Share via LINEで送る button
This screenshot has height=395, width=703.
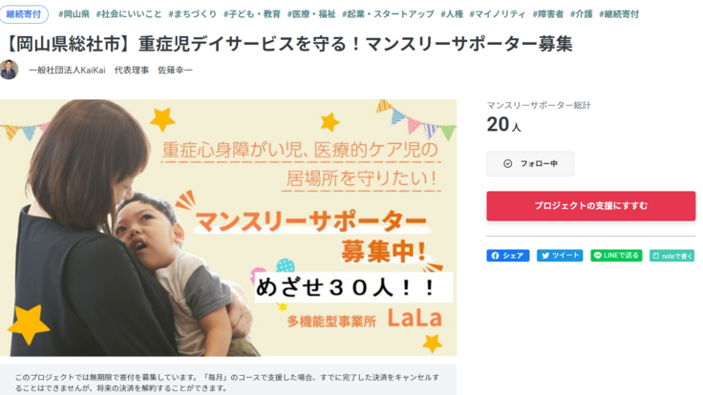pos(616,256)
